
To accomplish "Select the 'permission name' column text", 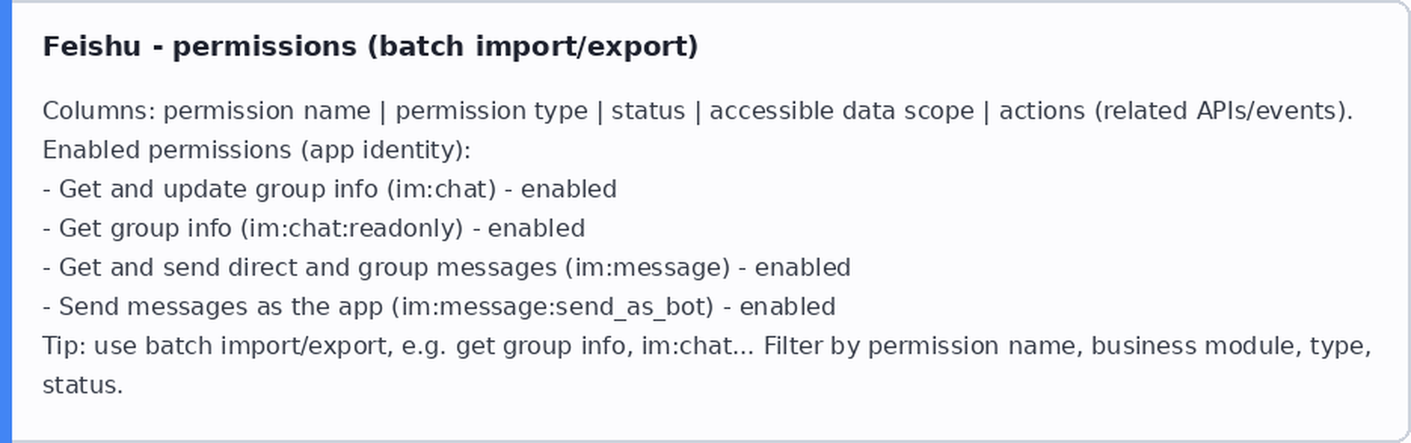I will [267, 112].
